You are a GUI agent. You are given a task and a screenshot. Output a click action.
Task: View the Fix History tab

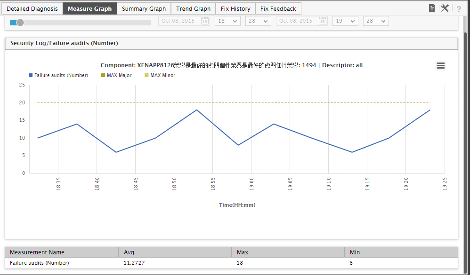[235, 8]
